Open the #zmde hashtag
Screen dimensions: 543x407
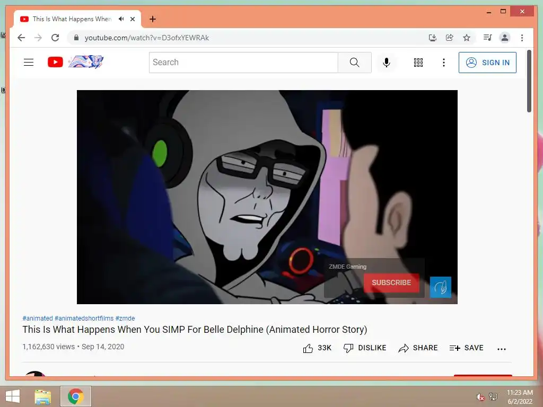click(x=125, y=318)
